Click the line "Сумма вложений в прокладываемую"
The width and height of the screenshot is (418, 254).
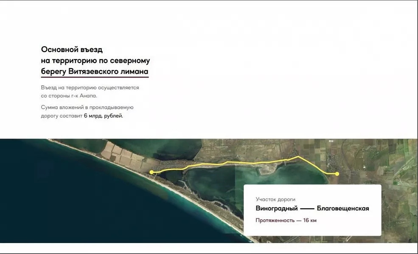[87, 108]
